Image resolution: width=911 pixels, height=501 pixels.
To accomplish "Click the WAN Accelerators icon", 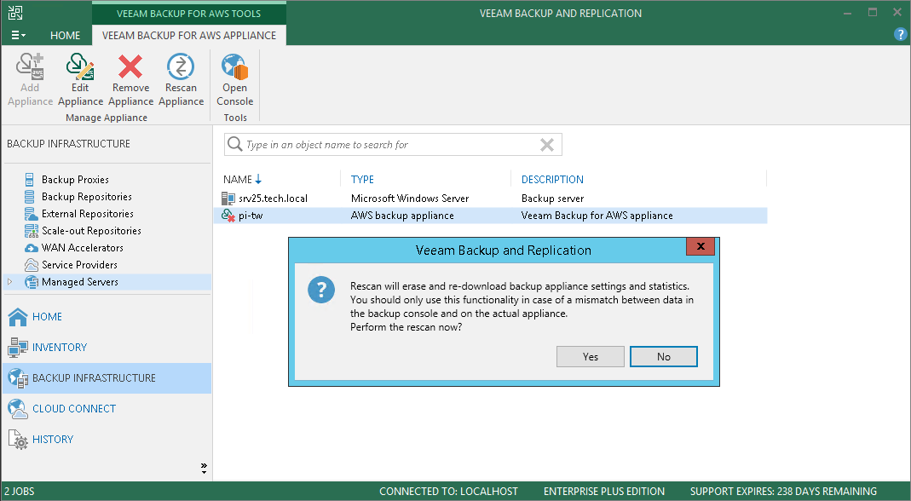I will 32,248.
